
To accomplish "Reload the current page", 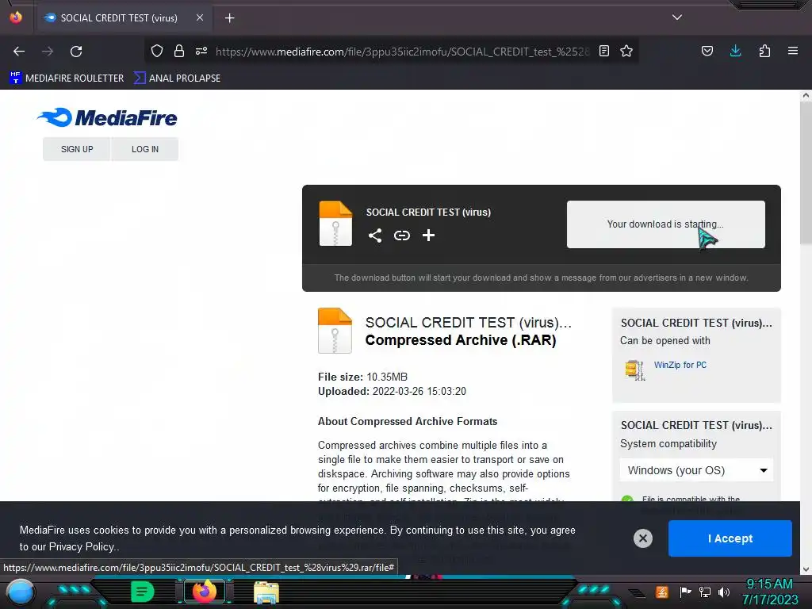I will [76, 52].
